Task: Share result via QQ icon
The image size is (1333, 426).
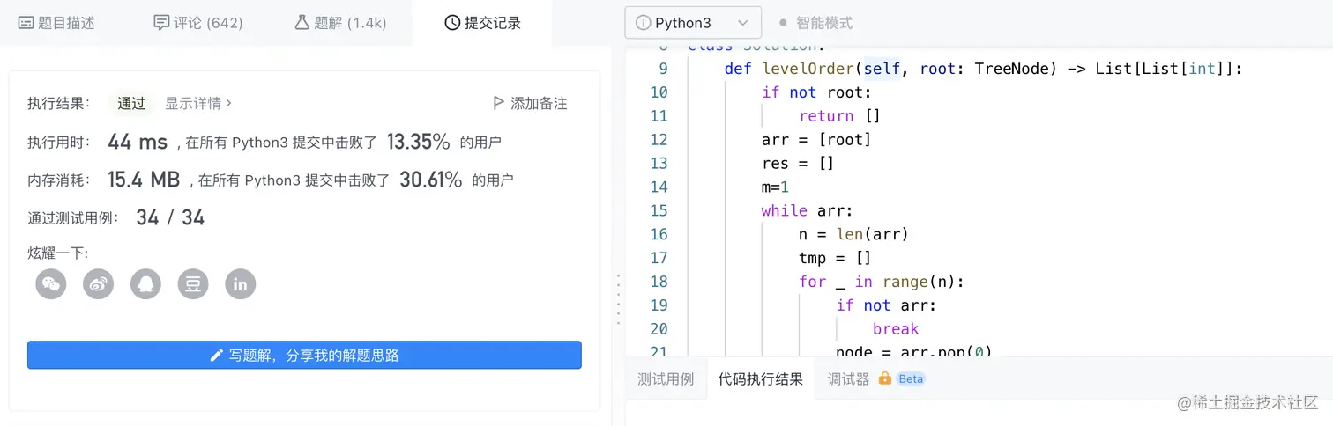Action: [x=145, y=283]
